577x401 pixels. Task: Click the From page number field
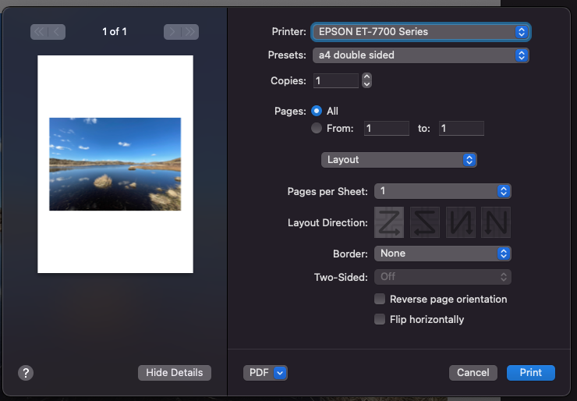click(387, 128)
